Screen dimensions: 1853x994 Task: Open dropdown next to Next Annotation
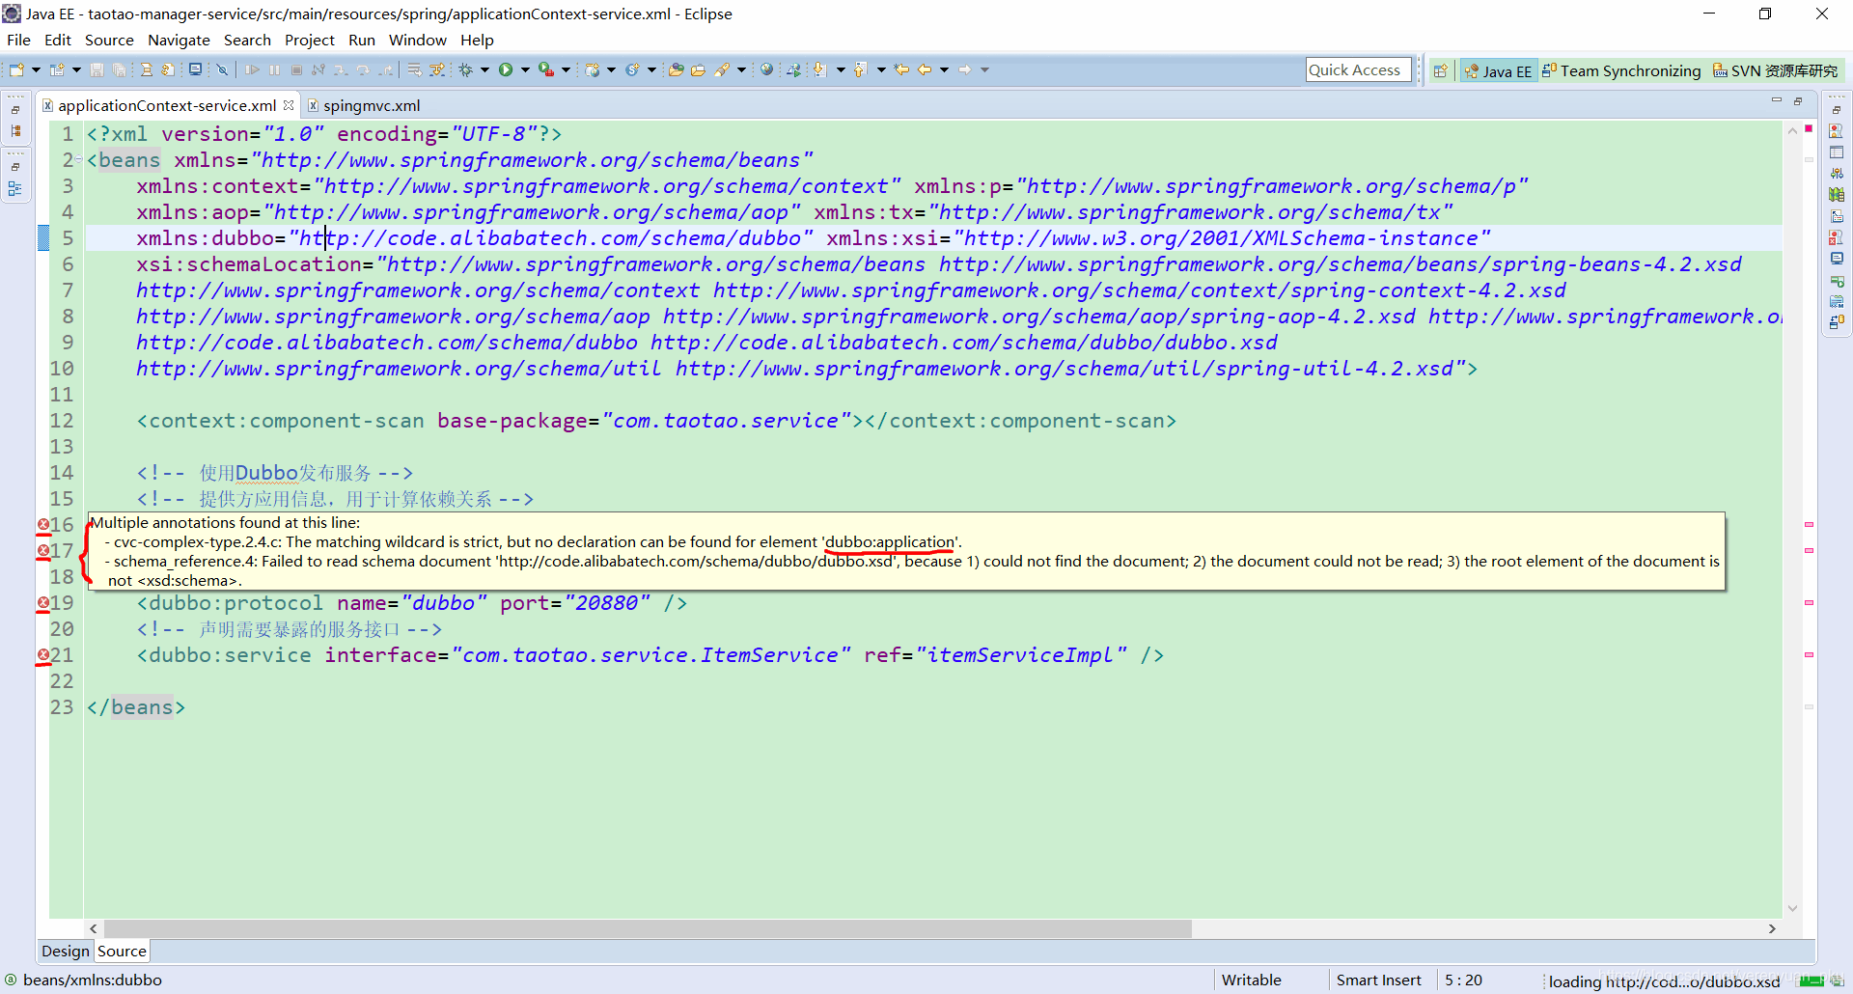pyautogui.click(x=841, y=69)
